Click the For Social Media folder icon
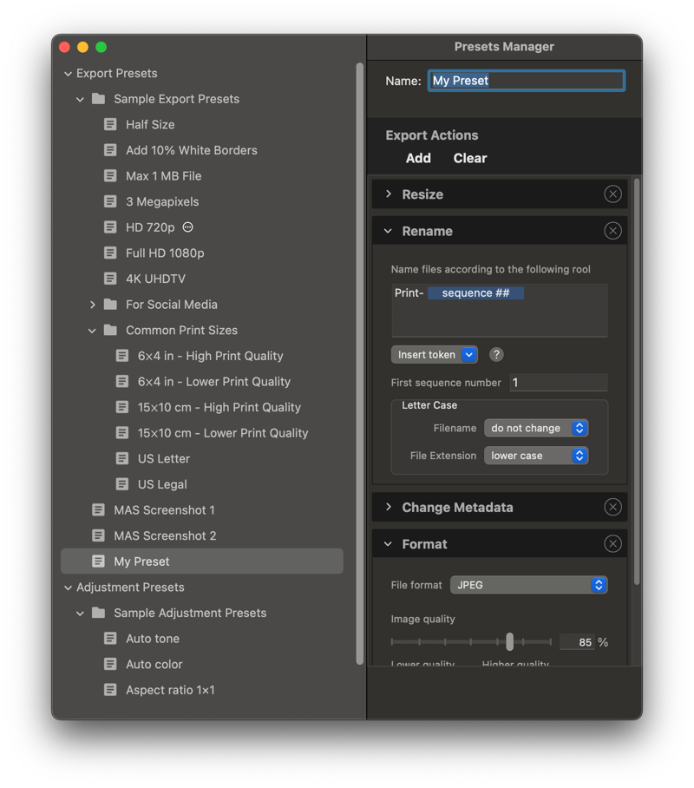The height and width of the screenshot is (788, 694). pos(110,305)
